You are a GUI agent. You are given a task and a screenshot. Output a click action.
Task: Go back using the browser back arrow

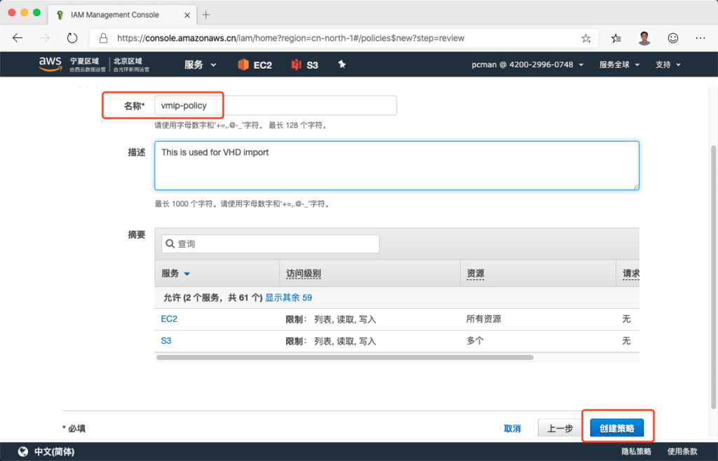18,38
